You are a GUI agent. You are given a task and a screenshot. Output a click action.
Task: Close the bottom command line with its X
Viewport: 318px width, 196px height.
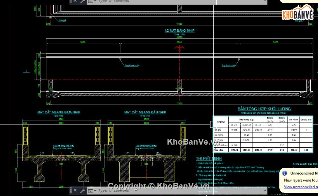pos(75,190)
